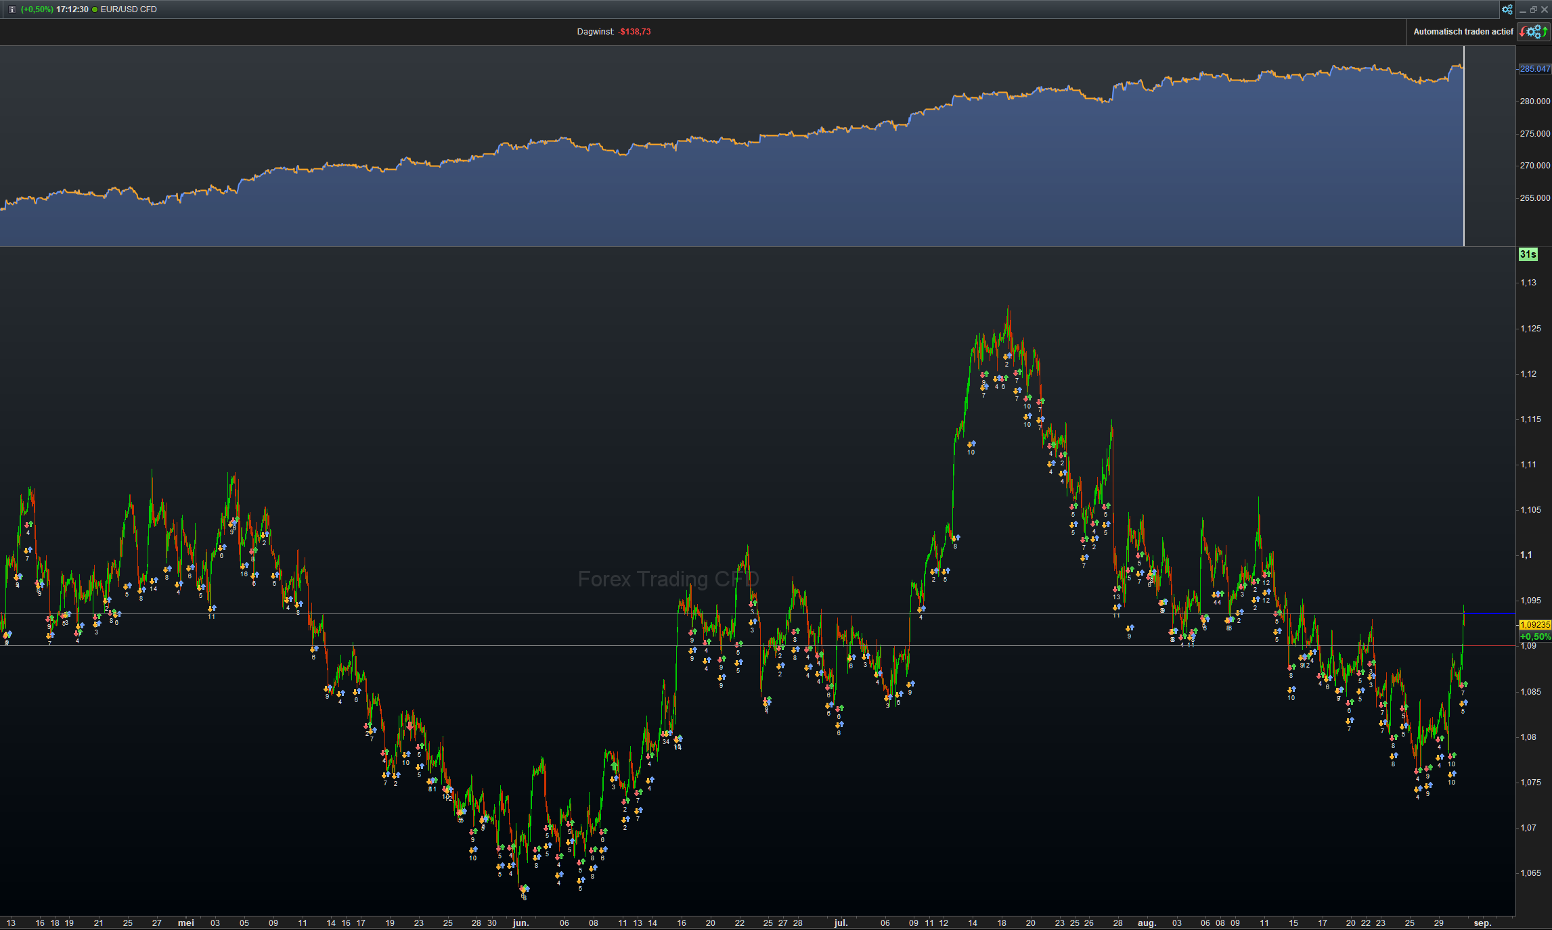Minimize the EUR/USD CFD chart window
Screen dimensions: 1552x930
point(1523,9)
